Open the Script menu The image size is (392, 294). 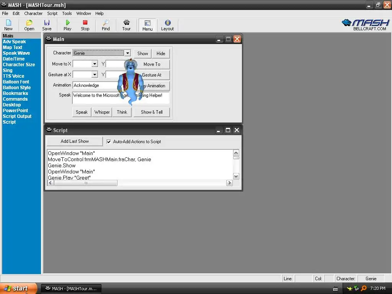coord(52,13)
